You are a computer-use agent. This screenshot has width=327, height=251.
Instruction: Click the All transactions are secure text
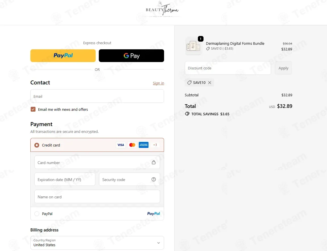pyautogui.click(x=64, y=131)
